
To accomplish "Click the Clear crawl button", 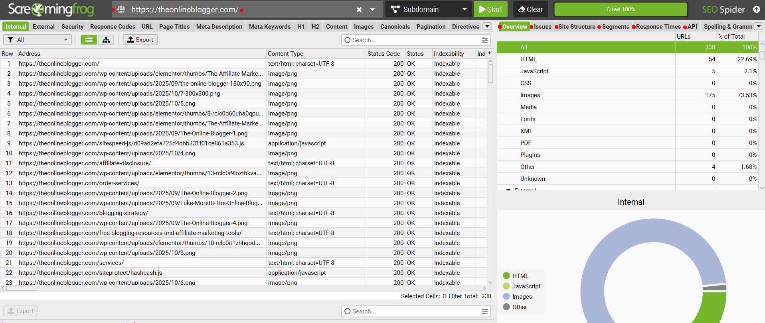I will [530, 9].
